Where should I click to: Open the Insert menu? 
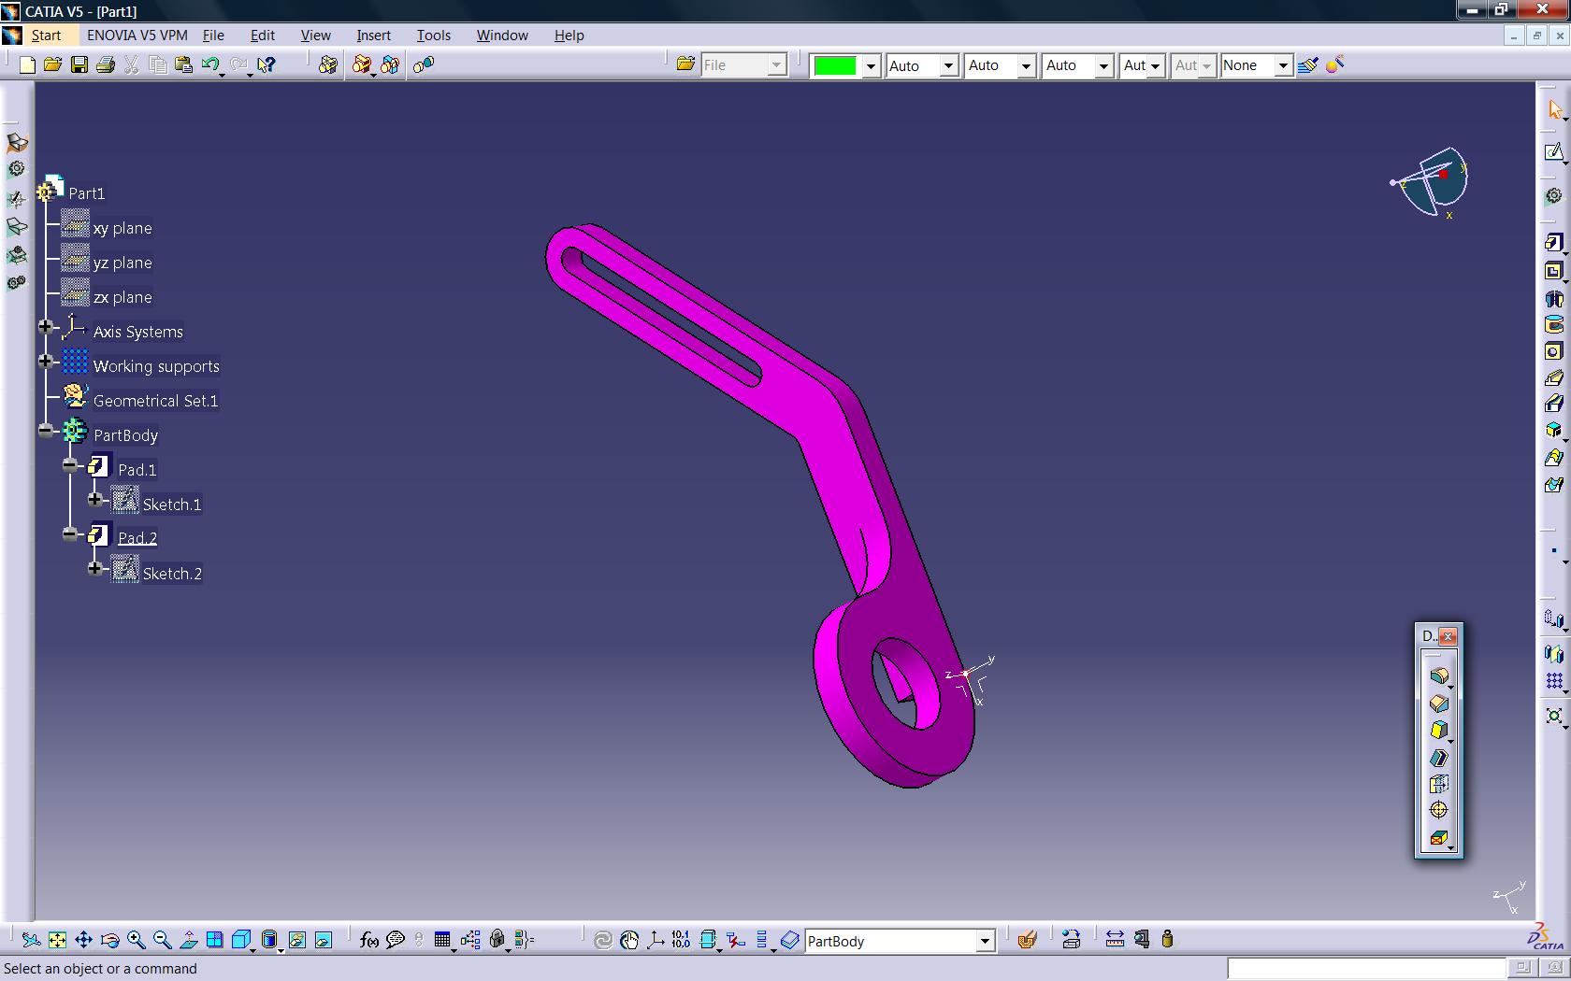(x=373, y=36)
